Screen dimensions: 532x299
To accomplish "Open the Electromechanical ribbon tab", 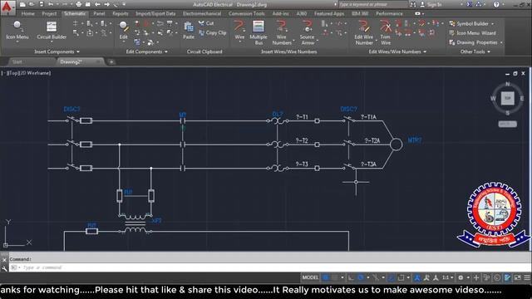I will [x=202, y=13].
